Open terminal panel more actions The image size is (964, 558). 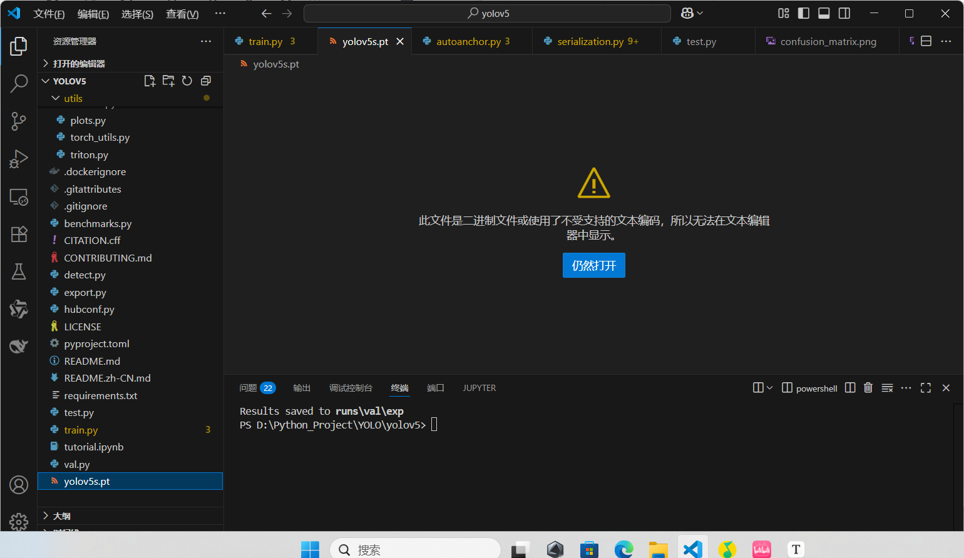906,388
